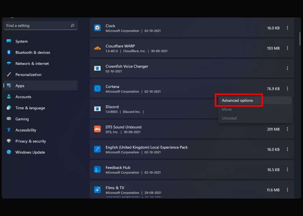This screenshot has height=216, width=303.
Task: Click the Cloudflare version 1.5.461.0 text
Action: coord(112,51)
